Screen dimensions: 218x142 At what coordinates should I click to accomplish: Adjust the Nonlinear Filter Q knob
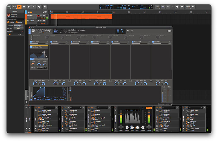(39, 64)
